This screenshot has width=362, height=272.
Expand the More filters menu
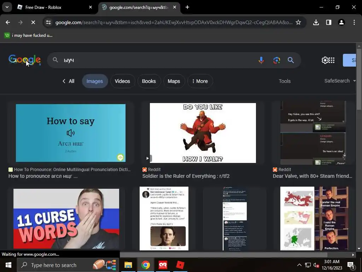point(200,81)
